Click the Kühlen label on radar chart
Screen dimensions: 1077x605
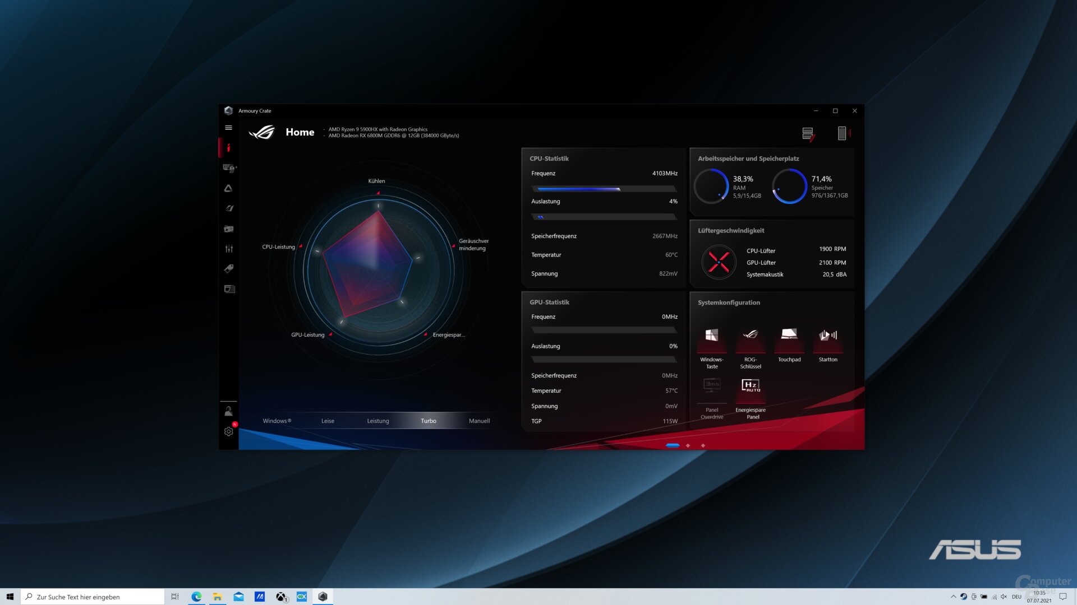click(x=376, y=181)
